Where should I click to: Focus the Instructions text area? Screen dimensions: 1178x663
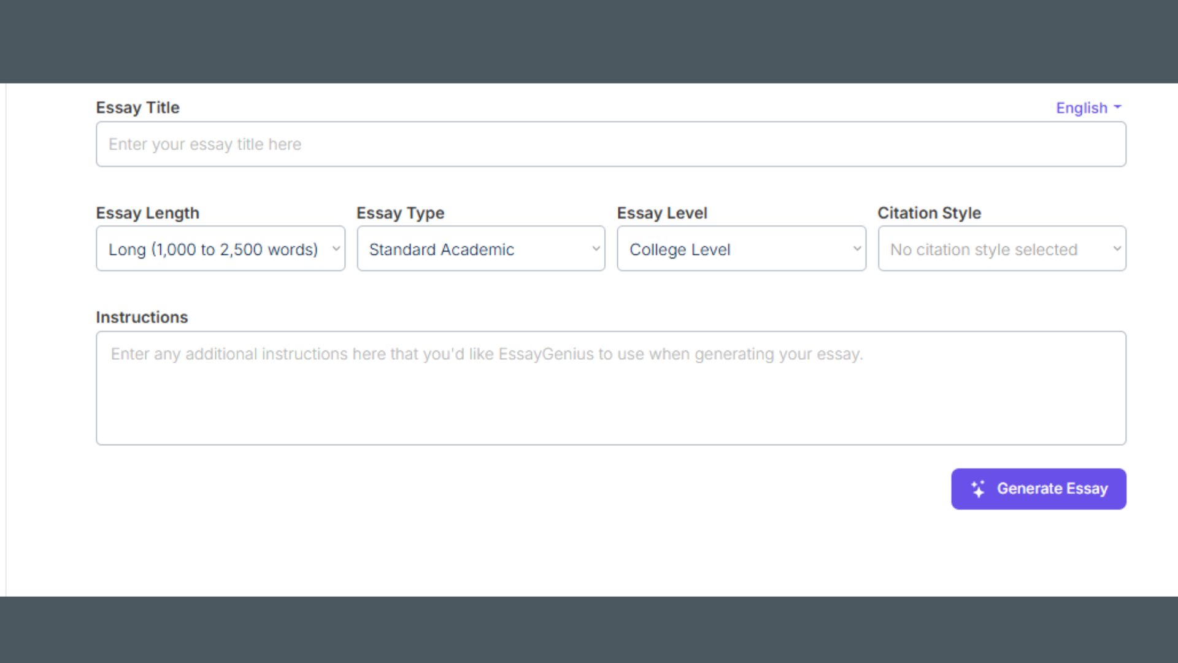(610, 388)
